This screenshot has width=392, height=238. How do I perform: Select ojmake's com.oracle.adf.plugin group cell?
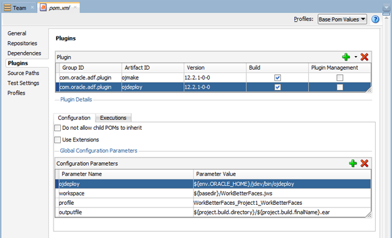coord(91,78)
